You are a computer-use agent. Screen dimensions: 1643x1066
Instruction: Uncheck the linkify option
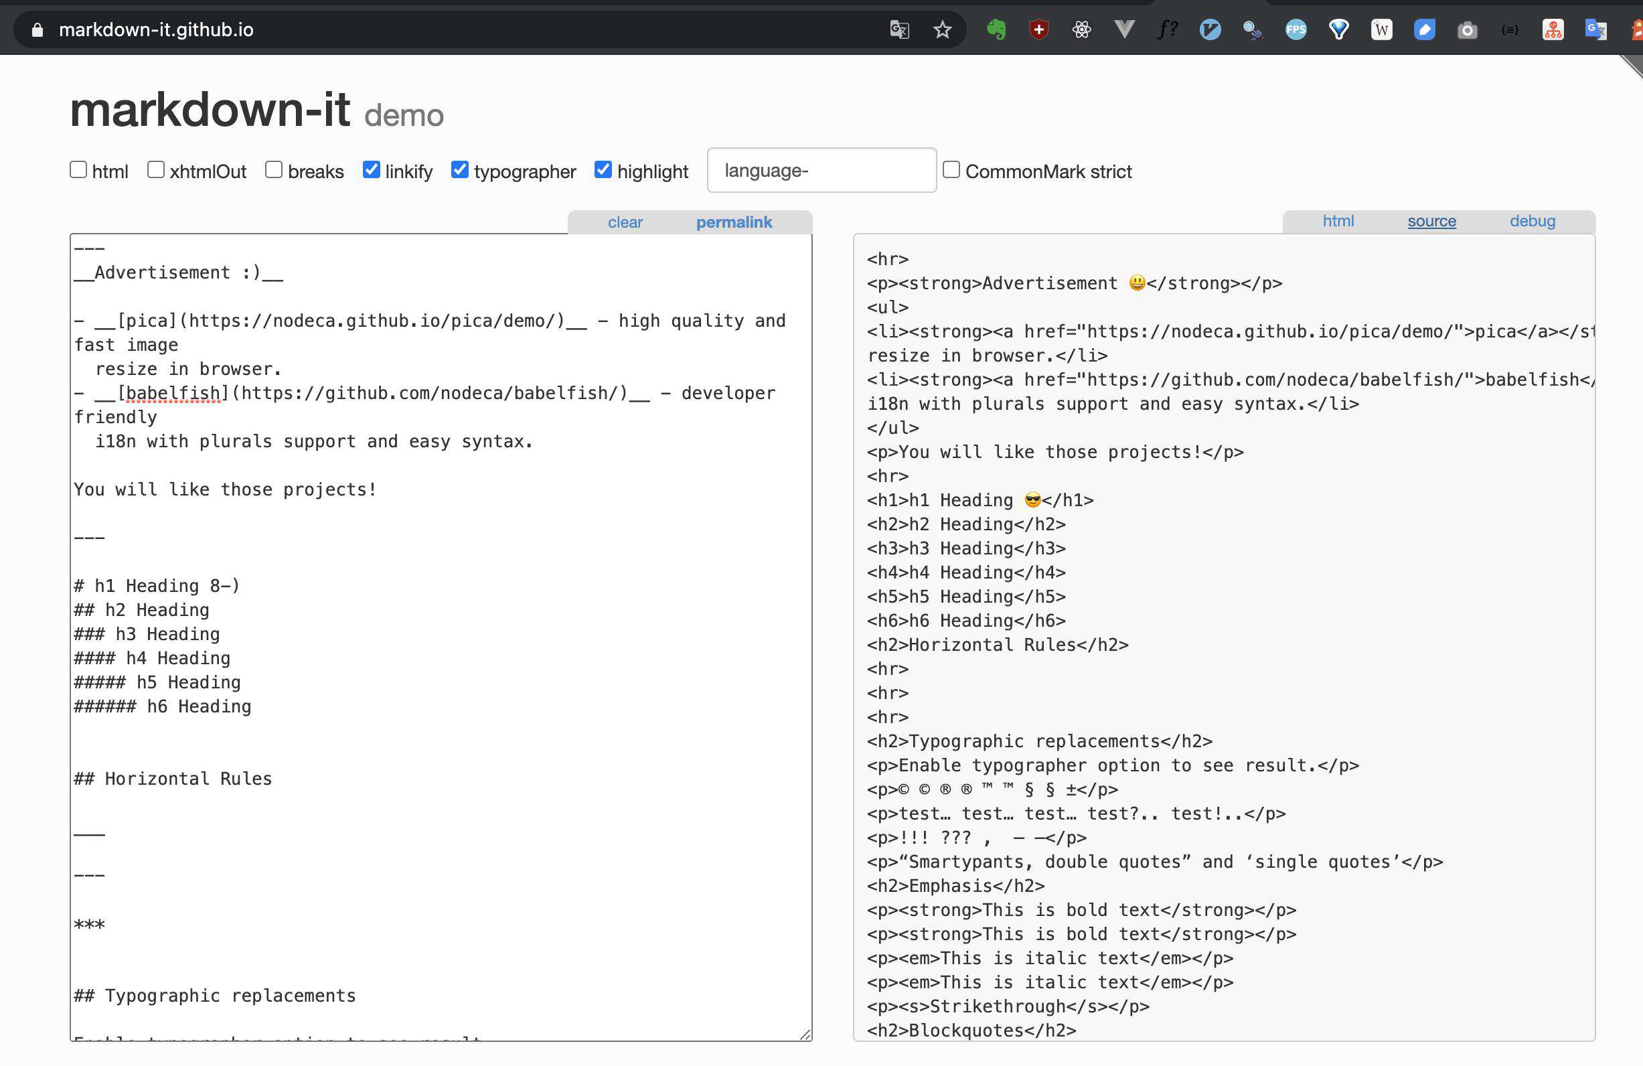click(x=372, y=169)
